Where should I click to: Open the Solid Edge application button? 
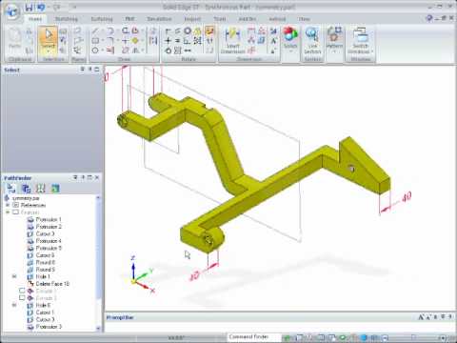pos(12,11)
